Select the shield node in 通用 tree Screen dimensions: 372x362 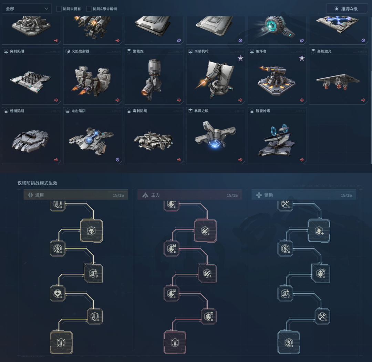[x=95, y=316]
